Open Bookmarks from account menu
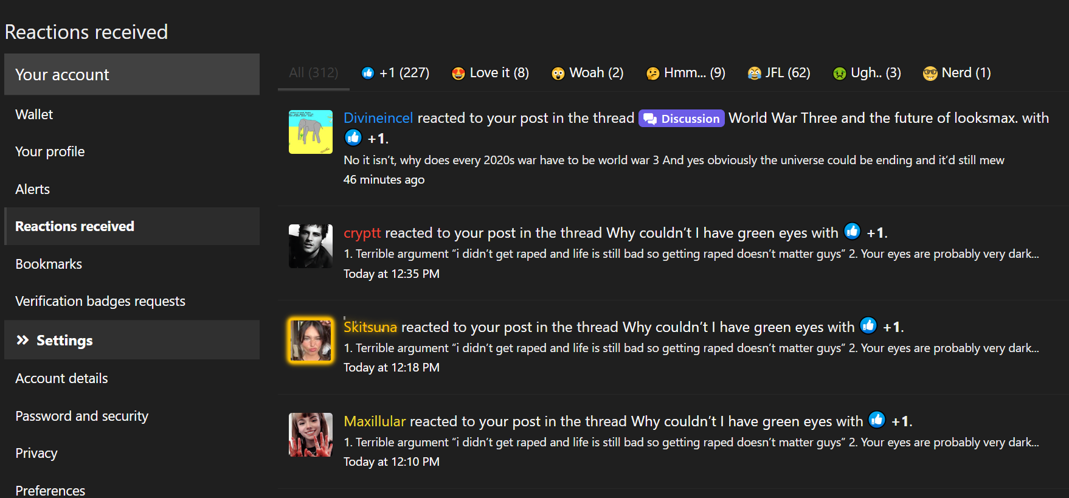This screenshot has height=498, width=1069. [49, 264]
